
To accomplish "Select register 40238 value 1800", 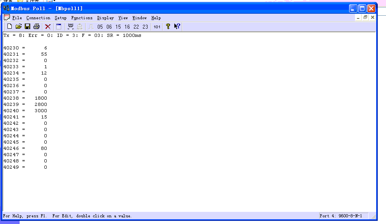I will pos(41,98).
